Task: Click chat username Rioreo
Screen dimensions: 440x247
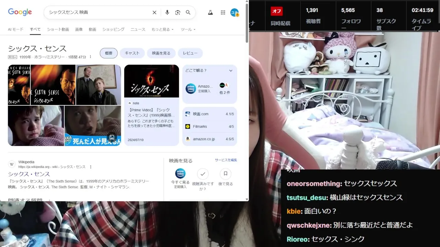Action: (297, 239)
